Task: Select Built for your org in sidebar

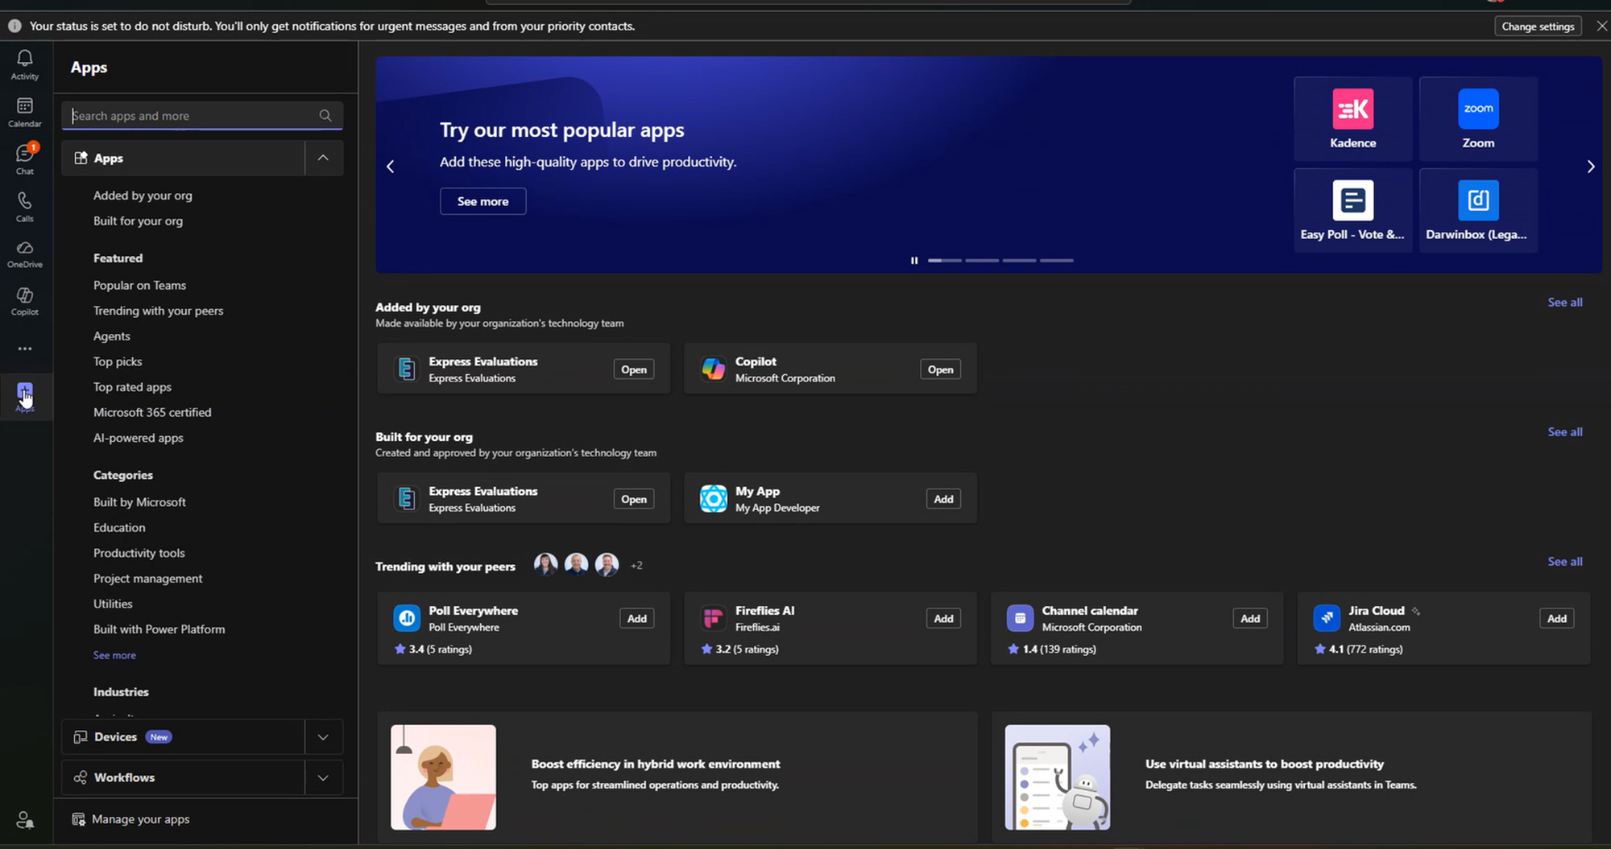Action: (x=138, y=220)
